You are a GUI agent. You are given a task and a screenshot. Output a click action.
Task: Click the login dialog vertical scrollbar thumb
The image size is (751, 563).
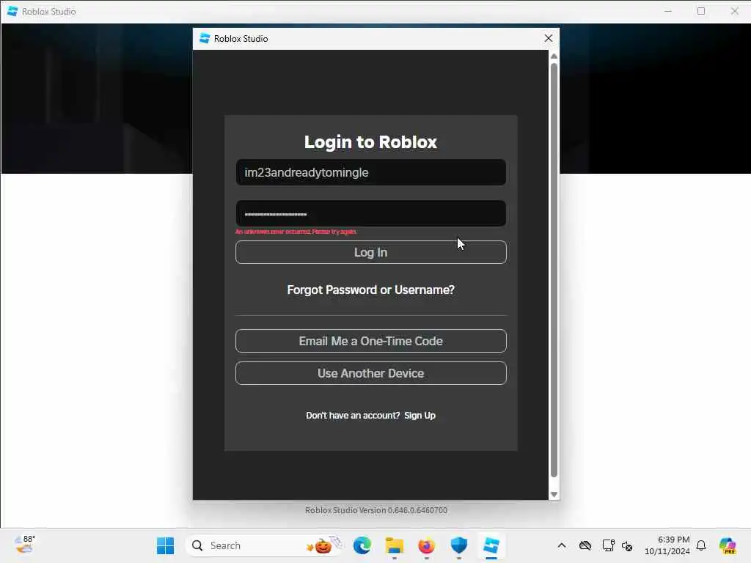tap(554, 270)
